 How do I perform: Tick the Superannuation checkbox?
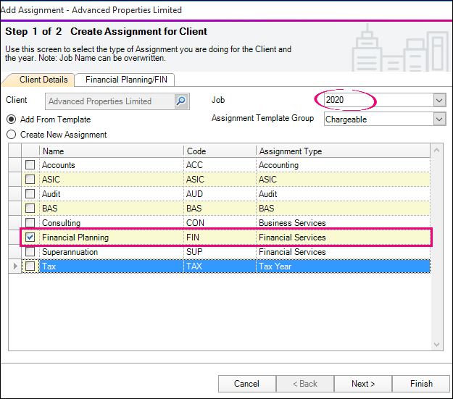[30, 252]
